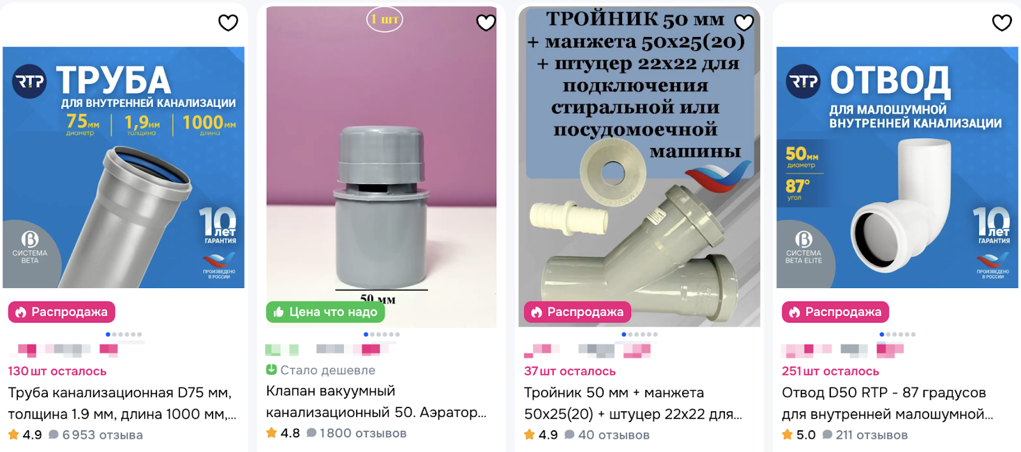The width and height of the screenshot is (1021, 452).
Task: Open the pipe D75 product image
Action: pyautogui.click(x=124, y=167)
